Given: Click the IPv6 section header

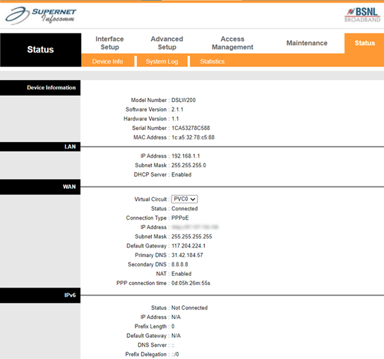Looking at the screenshot, I should [x=40, y=295].
